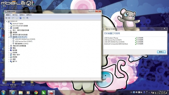
Task: Open the Hearthstone desktop shortcut
Action: pos(4,83)
